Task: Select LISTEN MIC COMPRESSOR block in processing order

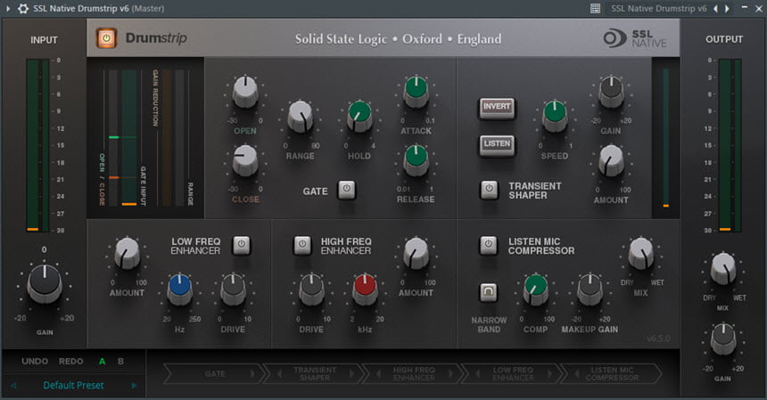Action: click(612, 374)
